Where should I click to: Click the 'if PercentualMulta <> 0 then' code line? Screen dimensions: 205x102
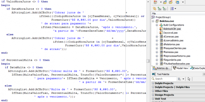25,60
